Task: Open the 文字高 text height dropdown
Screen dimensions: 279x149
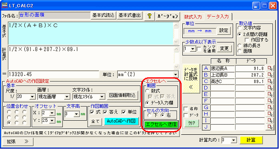Action: pyautogui.click(x=76, y=114)
